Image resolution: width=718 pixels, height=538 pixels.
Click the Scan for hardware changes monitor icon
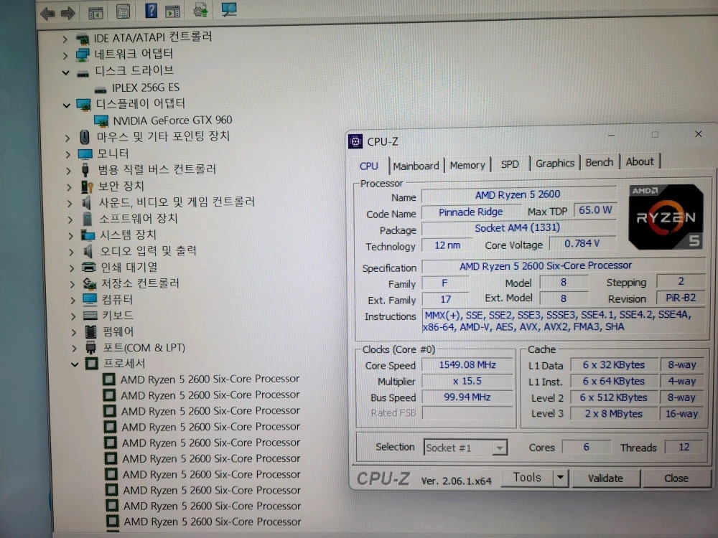229,9
